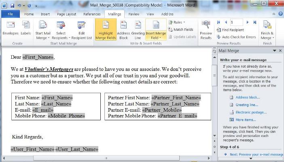Open the File tab
284x162 pixels.
(11, 14)
